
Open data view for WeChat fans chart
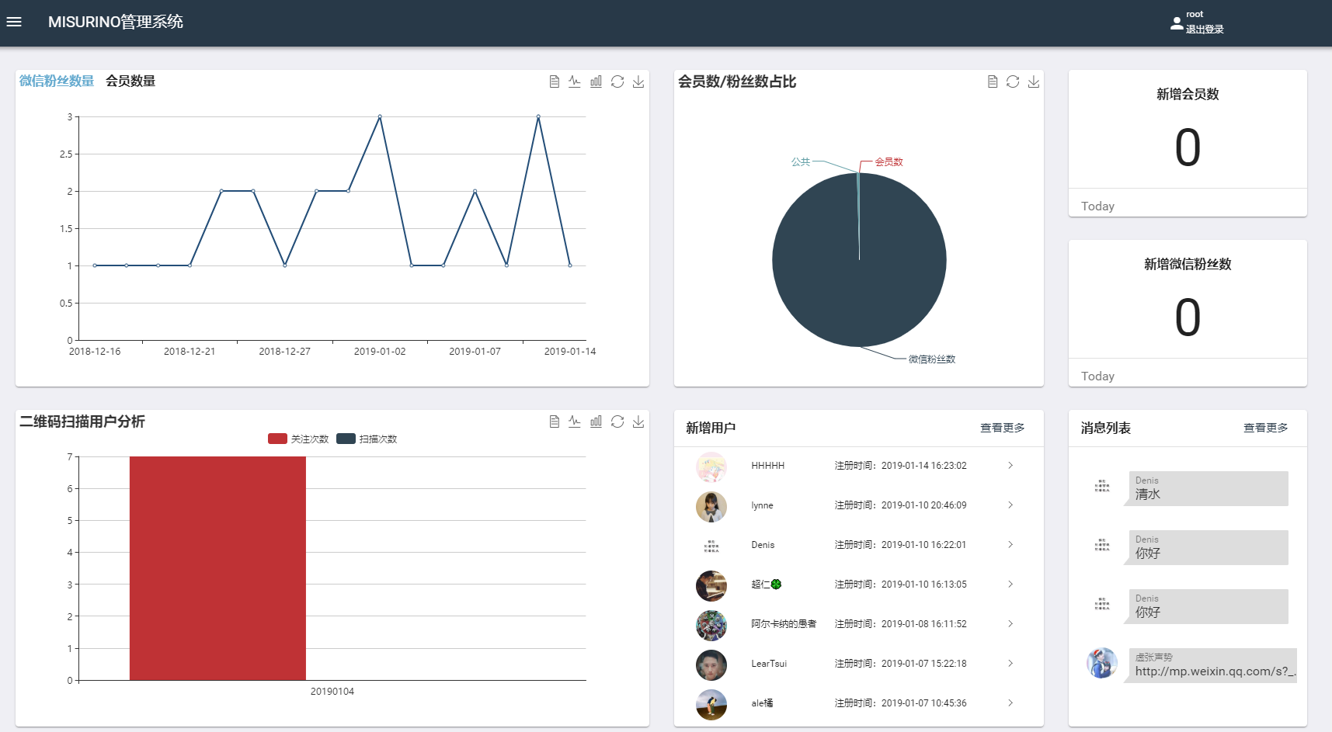(554, 82)
